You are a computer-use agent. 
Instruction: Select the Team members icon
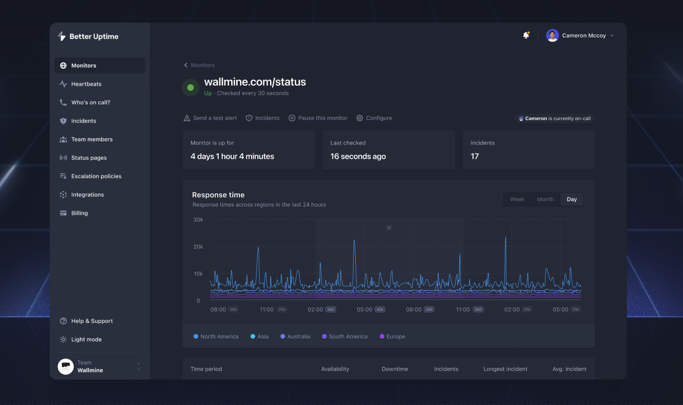[63, 139]
